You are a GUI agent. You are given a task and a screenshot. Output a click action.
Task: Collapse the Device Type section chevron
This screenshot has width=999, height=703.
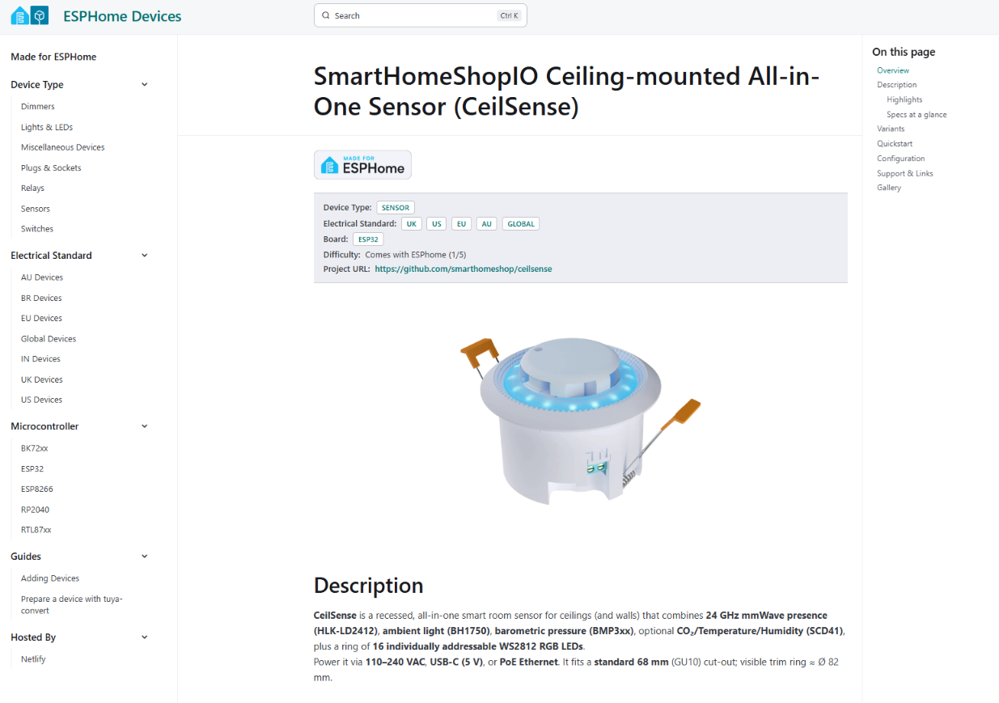(x=145, y=84)
